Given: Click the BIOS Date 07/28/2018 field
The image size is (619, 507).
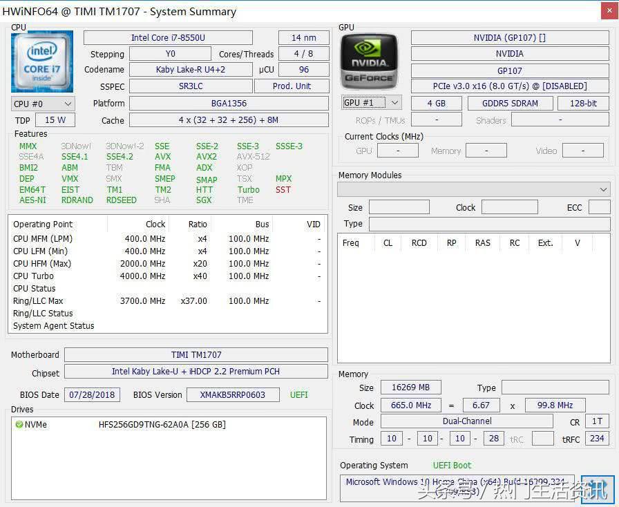Looking at the screenshot, I should pyautogui.click(x=93, y=395).
